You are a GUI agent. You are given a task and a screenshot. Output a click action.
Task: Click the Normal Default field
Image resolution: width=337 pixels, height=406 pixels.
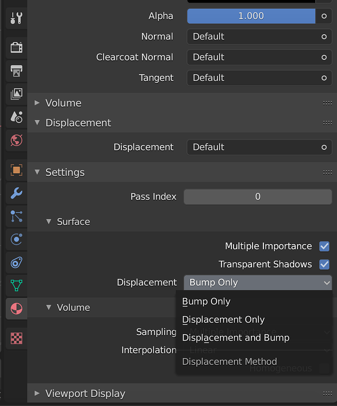point(259,37)
